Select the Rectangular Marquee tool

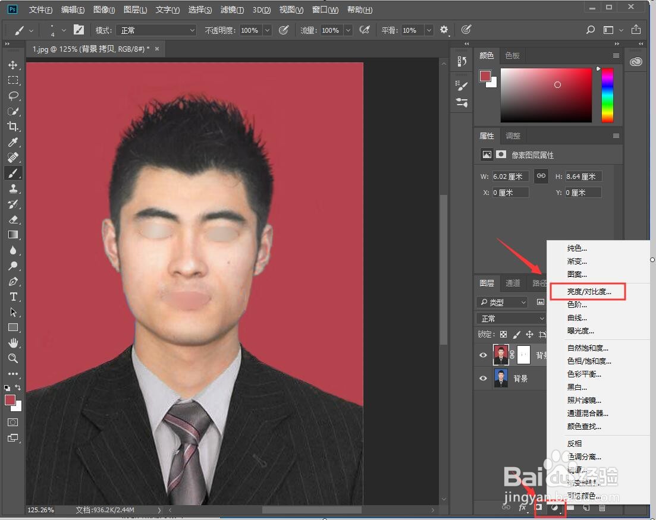click(13, 80)
